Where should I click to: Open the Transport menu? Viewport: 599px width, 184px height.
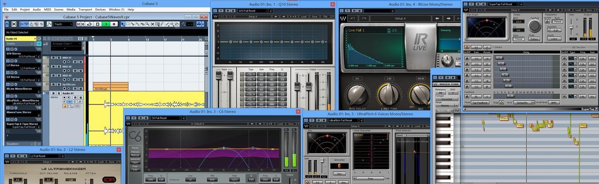click(x=85, y=9)
